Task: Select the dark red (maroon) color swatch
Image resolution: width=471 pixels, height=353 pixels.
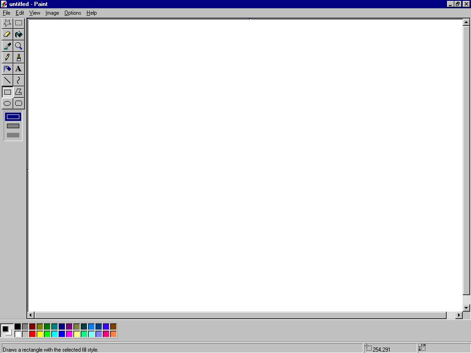Action: coord(33,327)
